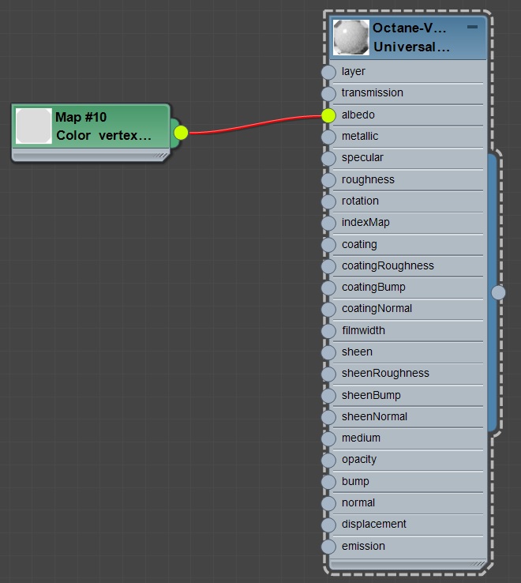The width and height of the screenshot is (521, 583).
Task: Click the sheen input socket
Action: coord(328,352)
